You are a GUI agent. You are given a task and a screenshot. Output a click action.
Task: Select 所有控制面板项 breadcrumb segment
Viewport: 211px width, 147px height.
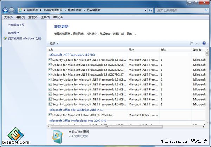point(53,10)
